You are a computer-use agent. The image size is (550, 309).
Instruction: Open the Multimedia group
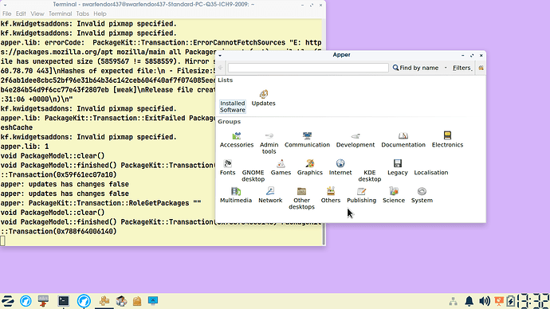click(236, 195)
